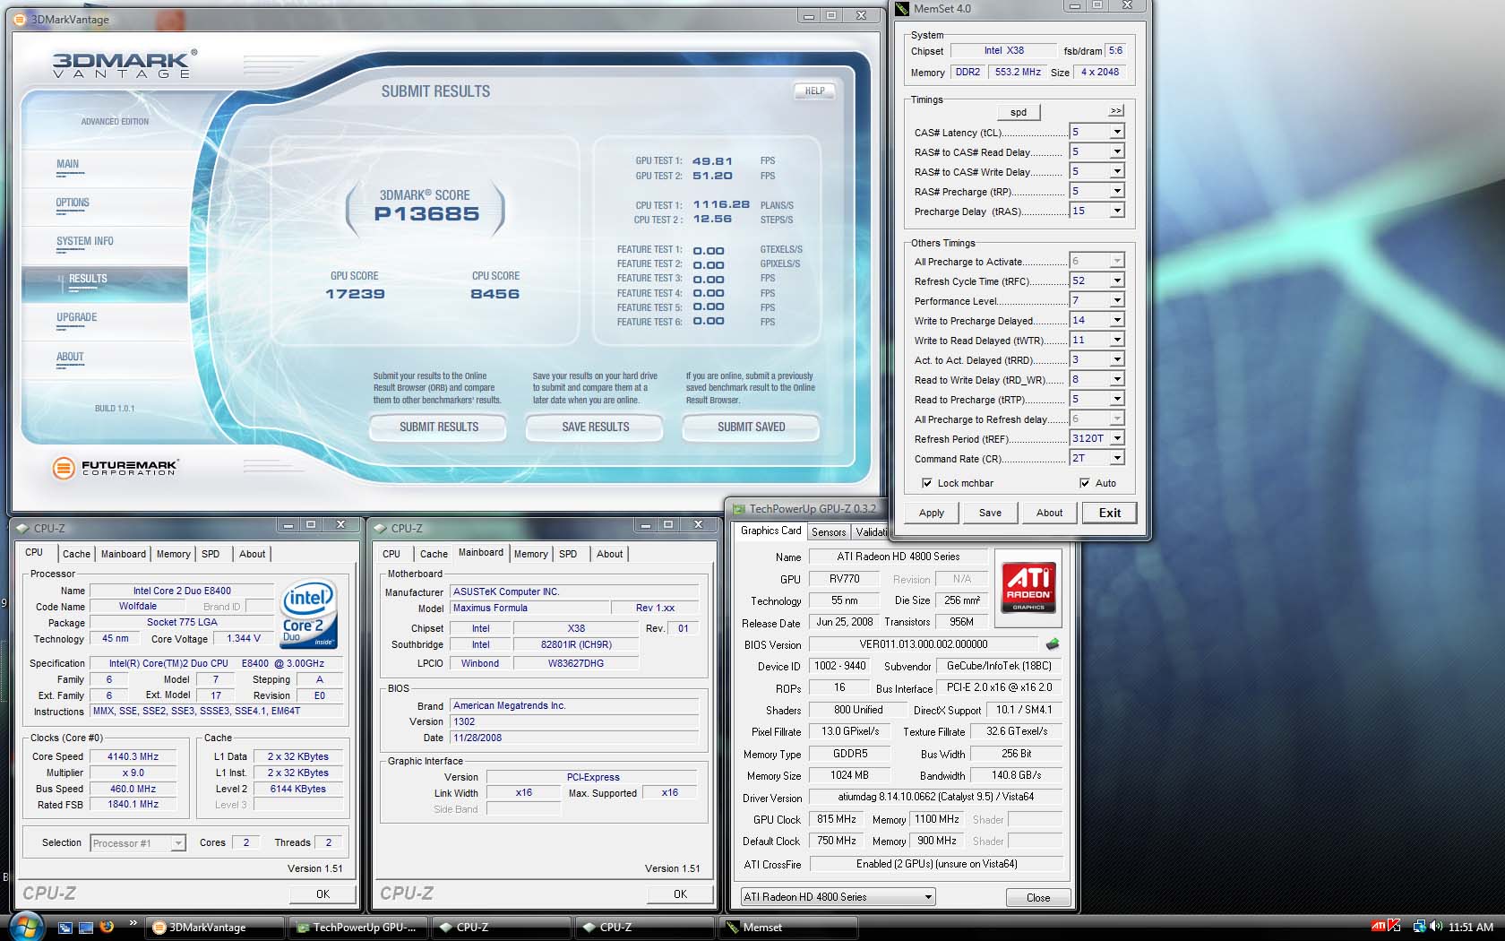This screenshot has height=941, width=1505.
Task: Toggle the Lock mchbar checkbox
Action: click(x=926, y=483)
